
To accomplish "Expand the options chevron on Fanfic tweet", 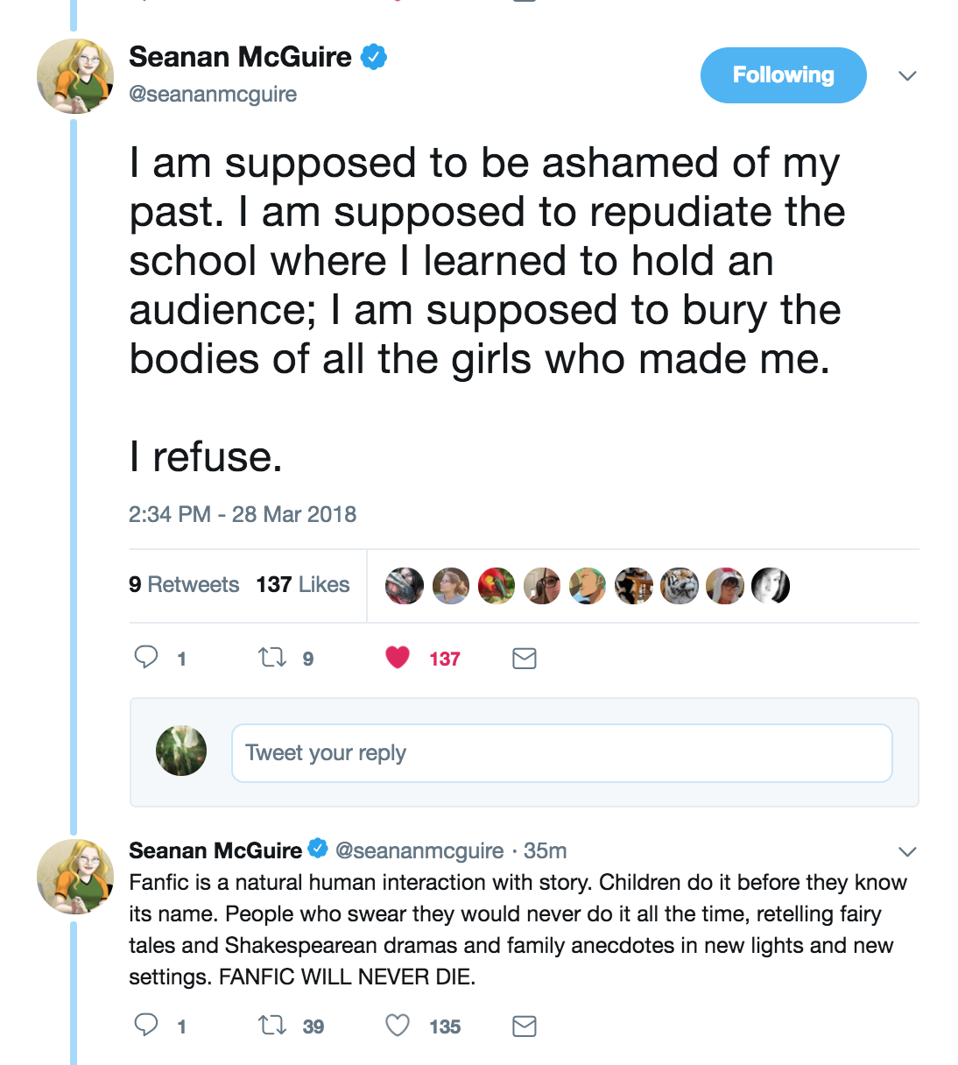I will pos(907,851).
